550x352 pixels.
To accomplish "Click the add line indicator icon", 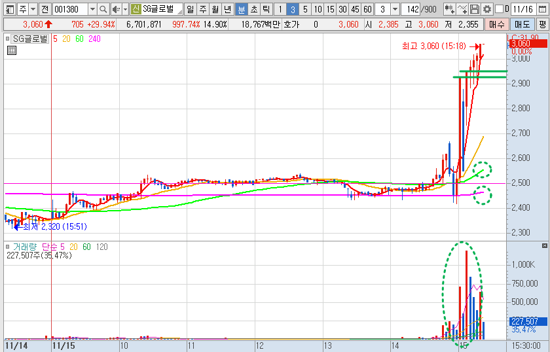I will 462,9.
